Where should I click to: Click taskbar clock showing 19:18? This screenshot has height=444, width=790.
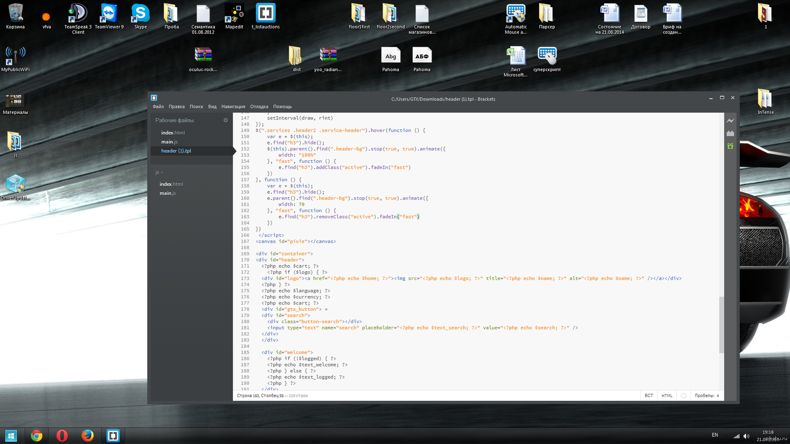click(768, 432)
